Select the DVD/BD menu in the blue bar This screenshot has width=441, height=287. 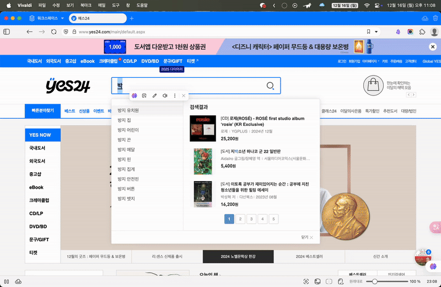150,61
